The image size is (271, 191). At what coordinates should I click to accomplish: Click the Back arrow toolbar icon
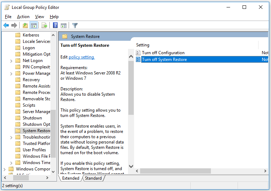coord(6,26)
